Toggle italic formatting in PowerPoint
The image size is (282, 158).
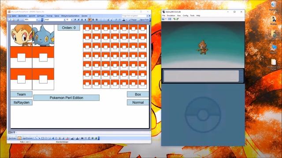(x=78, y=20)
